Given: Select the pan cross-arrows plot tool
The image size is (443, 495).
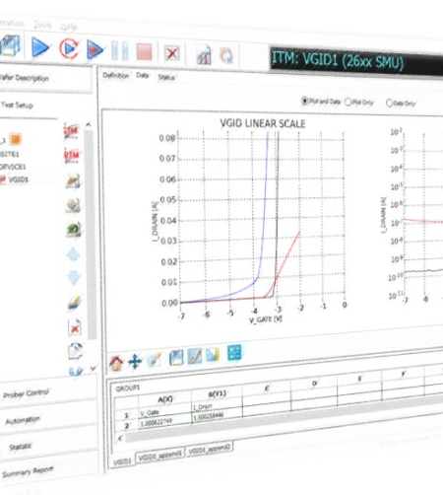Looking at the screenshot, I should pyautogui.click(x=135, y=362).
